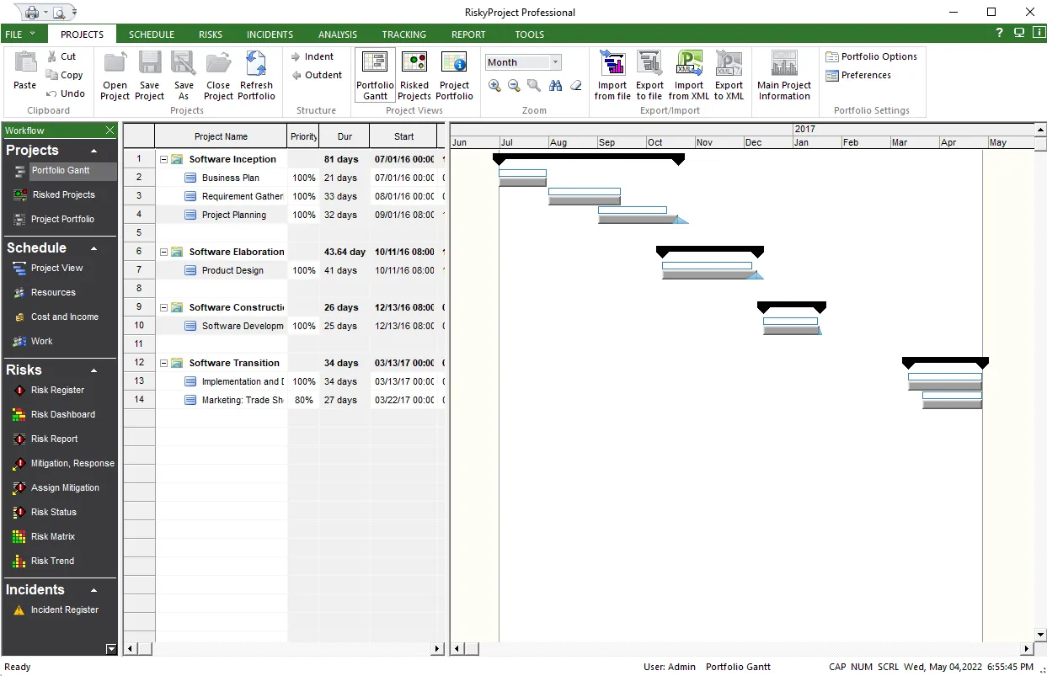Click the quick access print icon
1047x676 pixels.
[31, 12]
